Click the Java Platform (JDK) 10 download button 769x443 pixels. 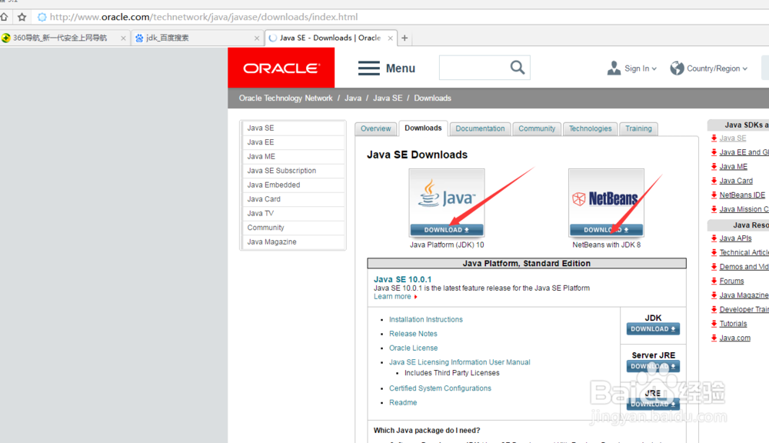[x=447, y=230]
